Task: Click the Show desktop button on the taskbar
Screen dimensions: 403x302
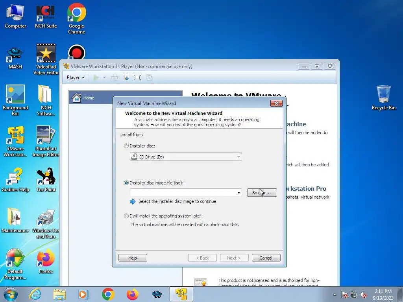Action: (x=400, y=294)
